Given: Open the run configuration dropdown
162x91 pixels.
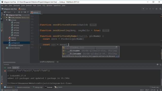Looking at the screenshot, I should [x=143, y=9].
